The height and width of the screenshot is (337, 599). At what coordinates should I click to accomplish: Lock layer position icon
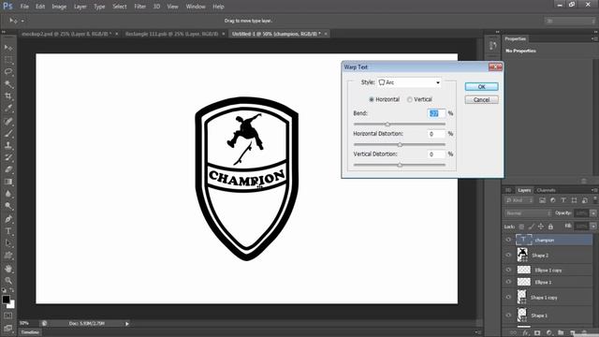541,227
